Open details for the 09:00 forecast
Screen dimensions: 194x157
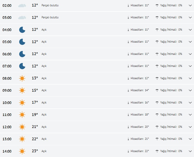(190, 90)
